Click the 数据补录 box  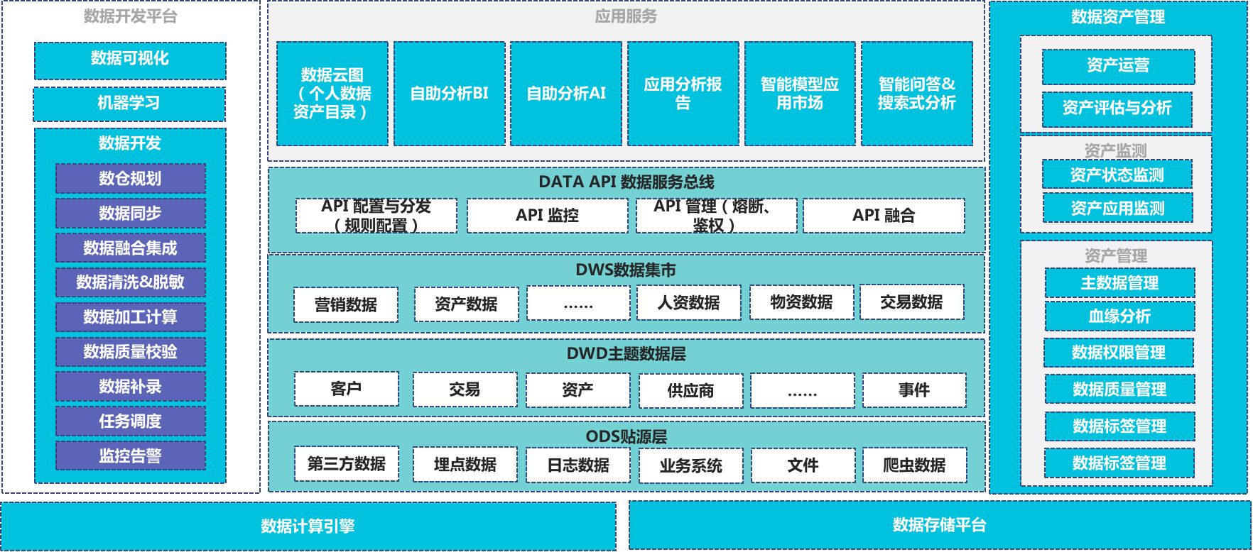tap(131, 387)
